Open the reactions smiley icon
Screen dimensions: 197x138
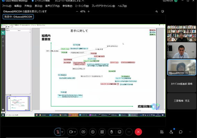click(x=120, y=132)
